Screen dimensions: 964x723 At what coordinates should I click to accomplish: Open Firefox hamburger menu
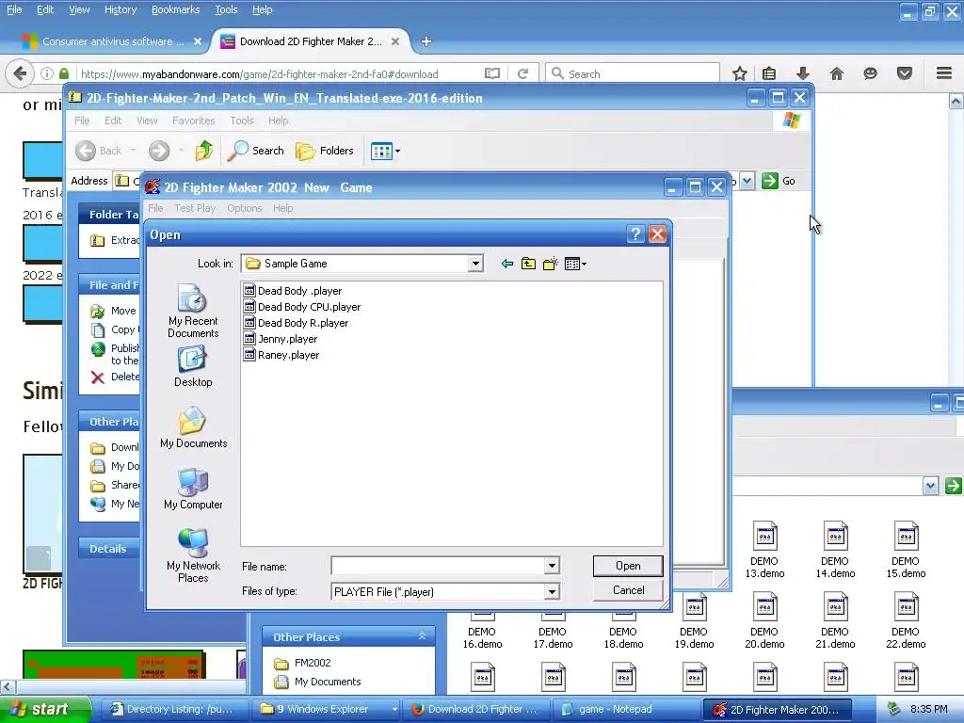coord(944,73)
